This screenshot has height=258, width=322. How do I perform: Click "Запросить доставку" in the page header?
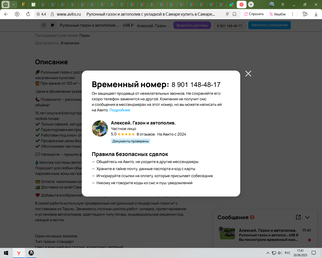(192, 25)
